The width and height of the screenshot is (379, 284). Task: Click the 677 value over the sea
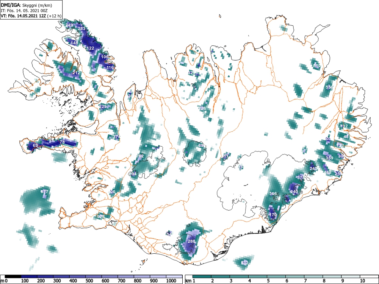tap(44, 192)
